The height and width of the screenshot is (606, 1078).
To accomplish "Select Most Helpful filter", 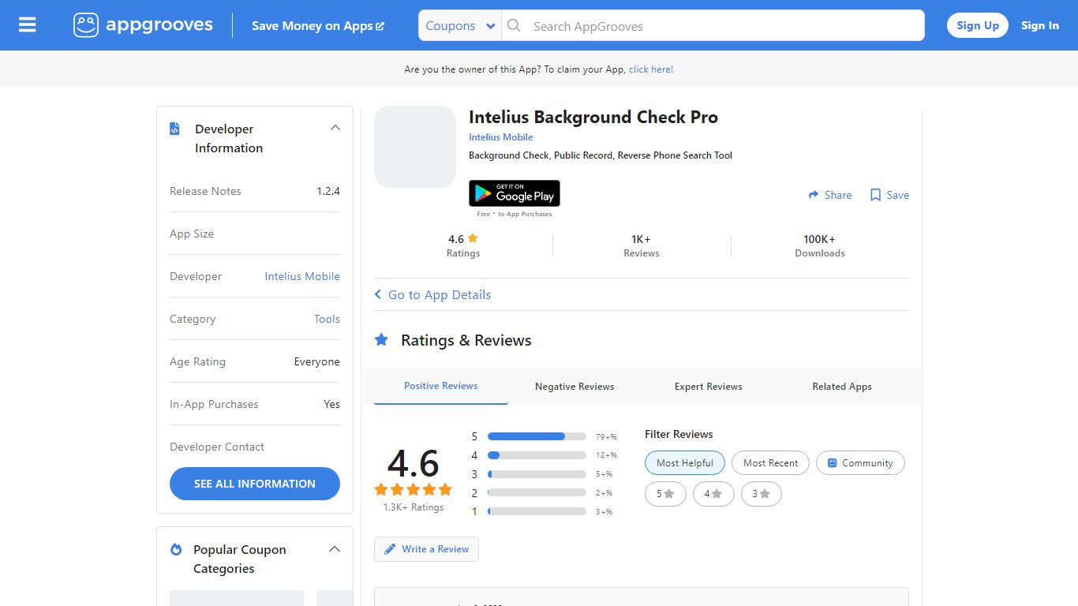I will 685,463.
